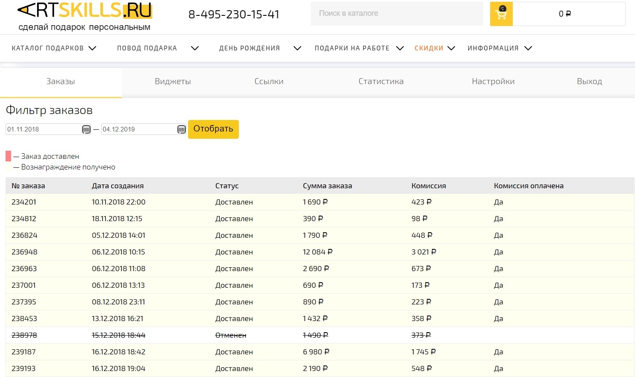Select order number 238453
The image size is (635, 377).
click(x=24, y=319)
